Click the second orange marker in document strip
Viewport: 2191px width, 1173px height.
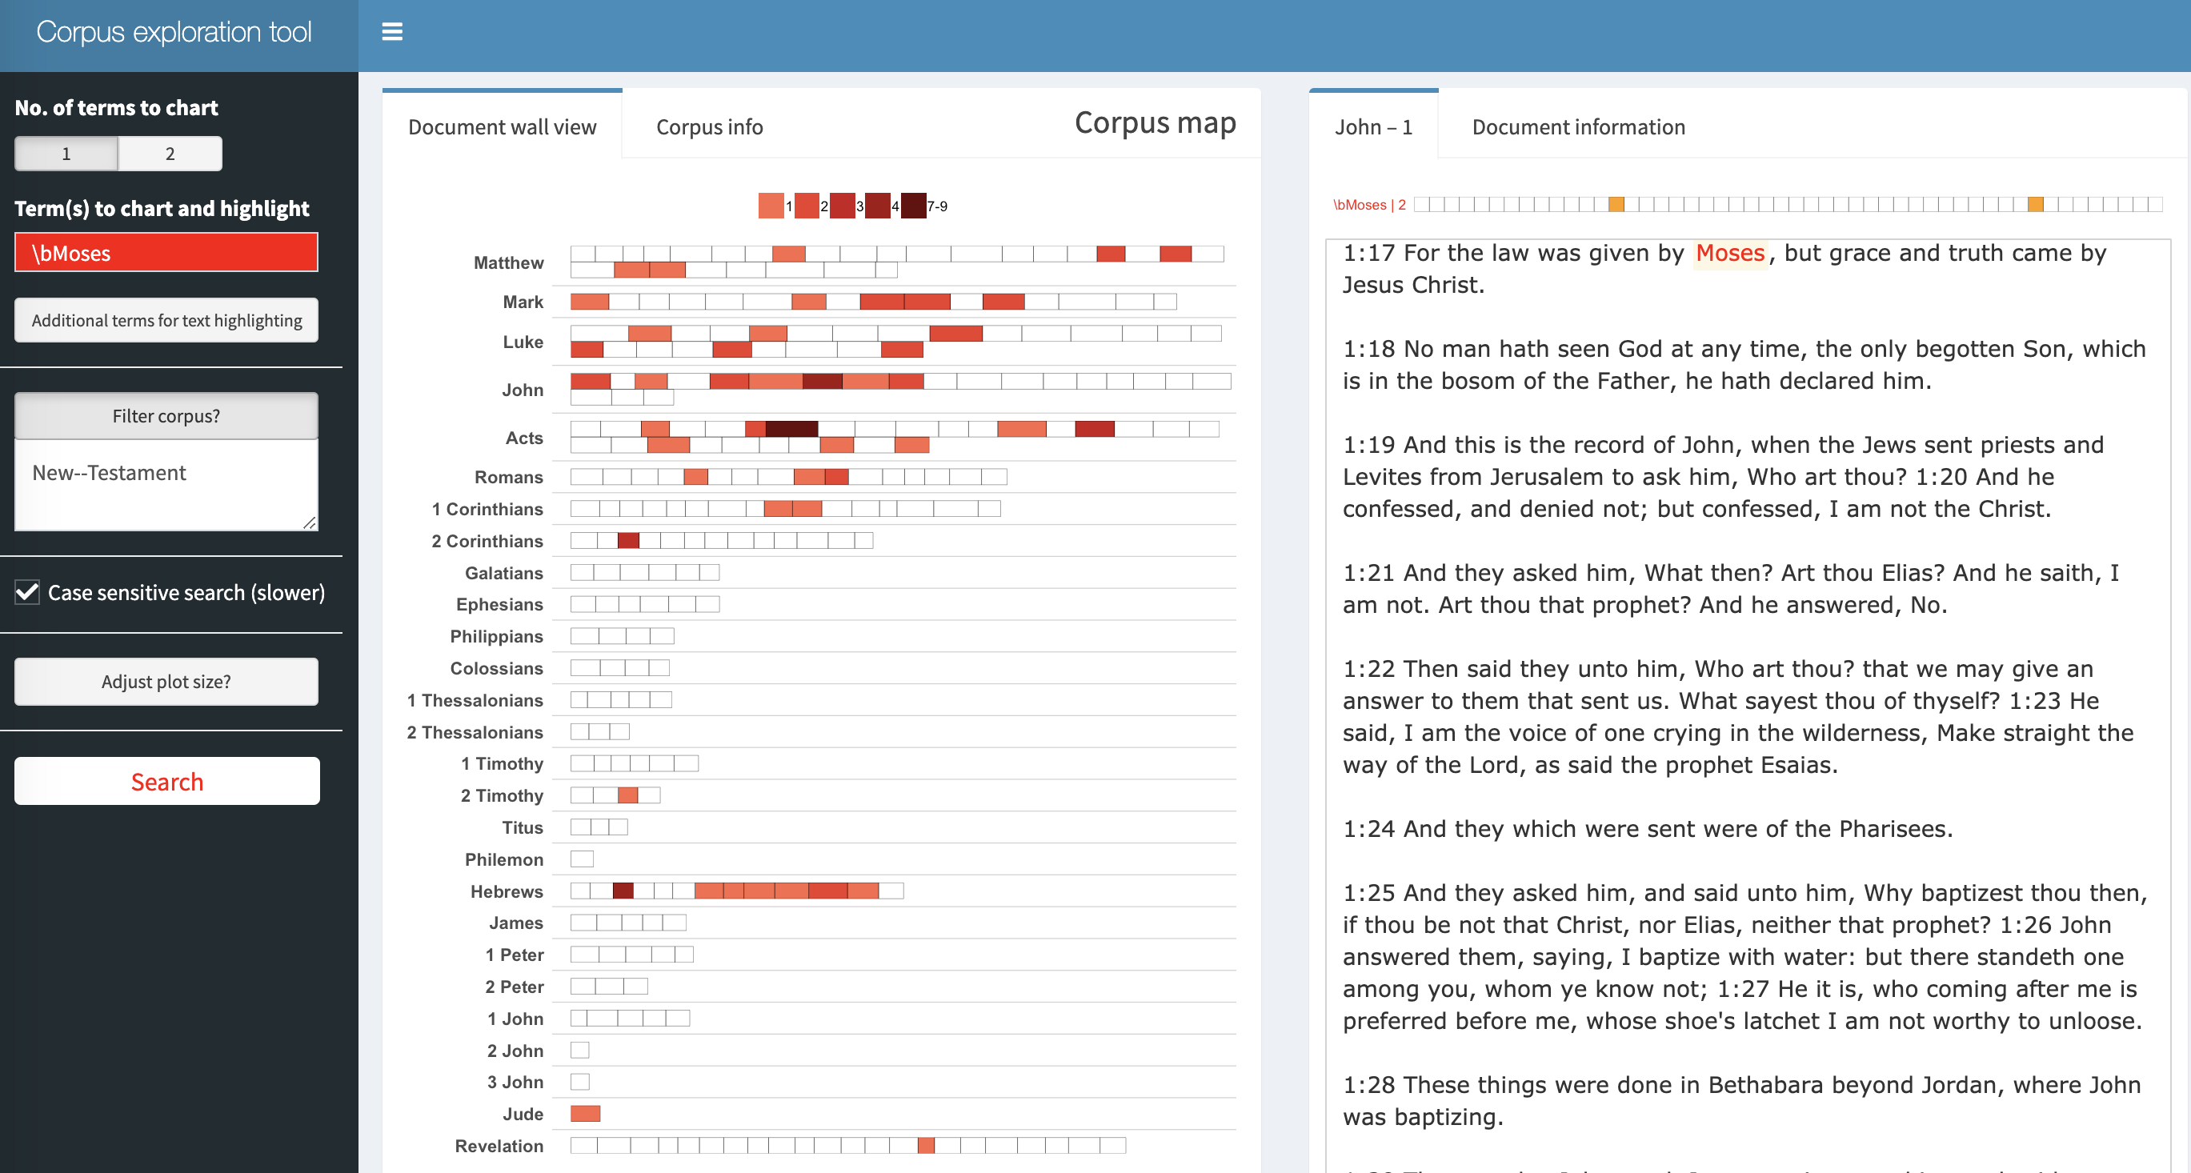2035,204
